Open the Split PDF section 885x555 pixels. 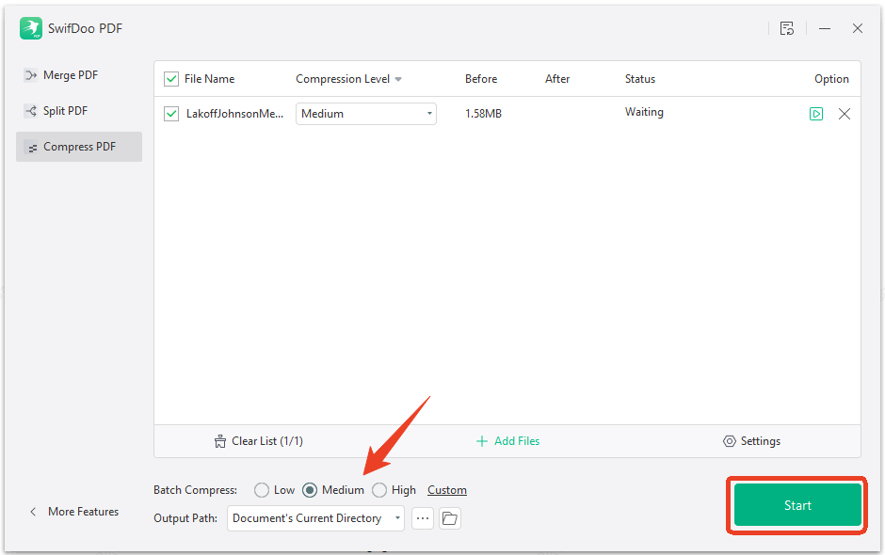(x=78, y=111)
